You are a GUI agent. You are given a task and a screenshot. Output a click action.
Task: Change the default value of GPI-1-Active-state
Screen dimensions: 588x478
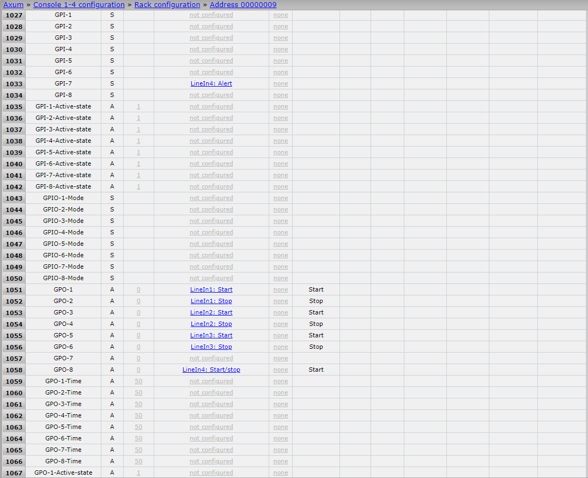point(138,107)
